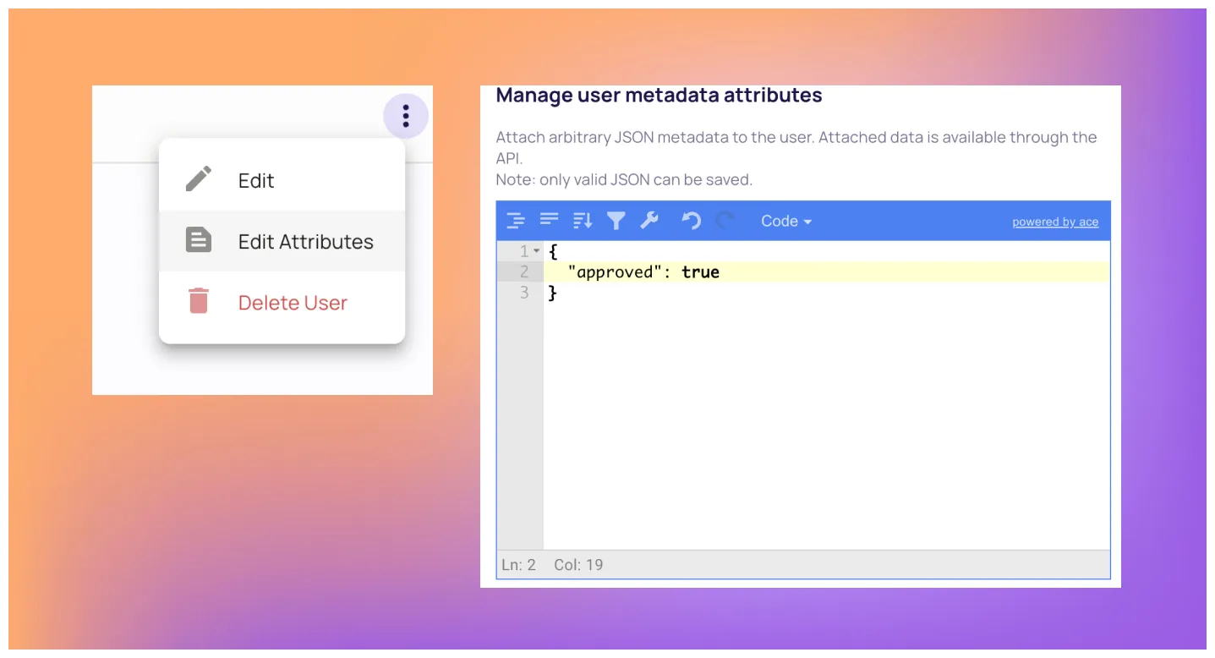Open the "powered by ace" link
1215x658 pixels.
tap(1055, 222)
